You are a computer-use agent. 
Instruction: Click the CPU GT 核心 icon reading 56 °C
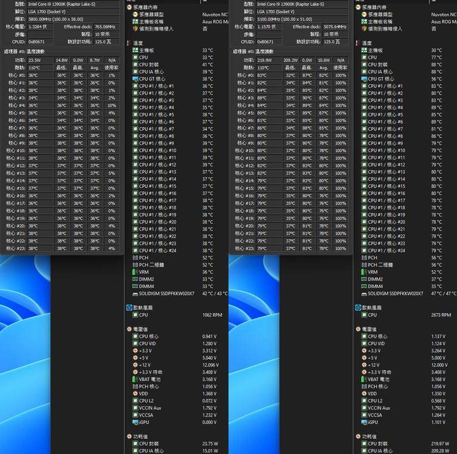pyautogui.click(x=364, y=79)
